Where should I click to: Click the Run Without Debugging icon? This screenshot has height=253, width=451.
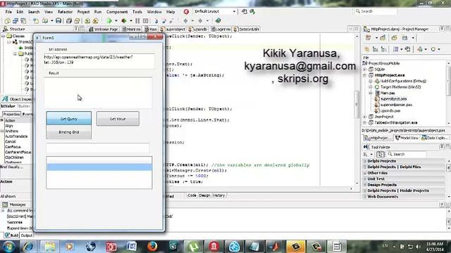pos(124,20)
